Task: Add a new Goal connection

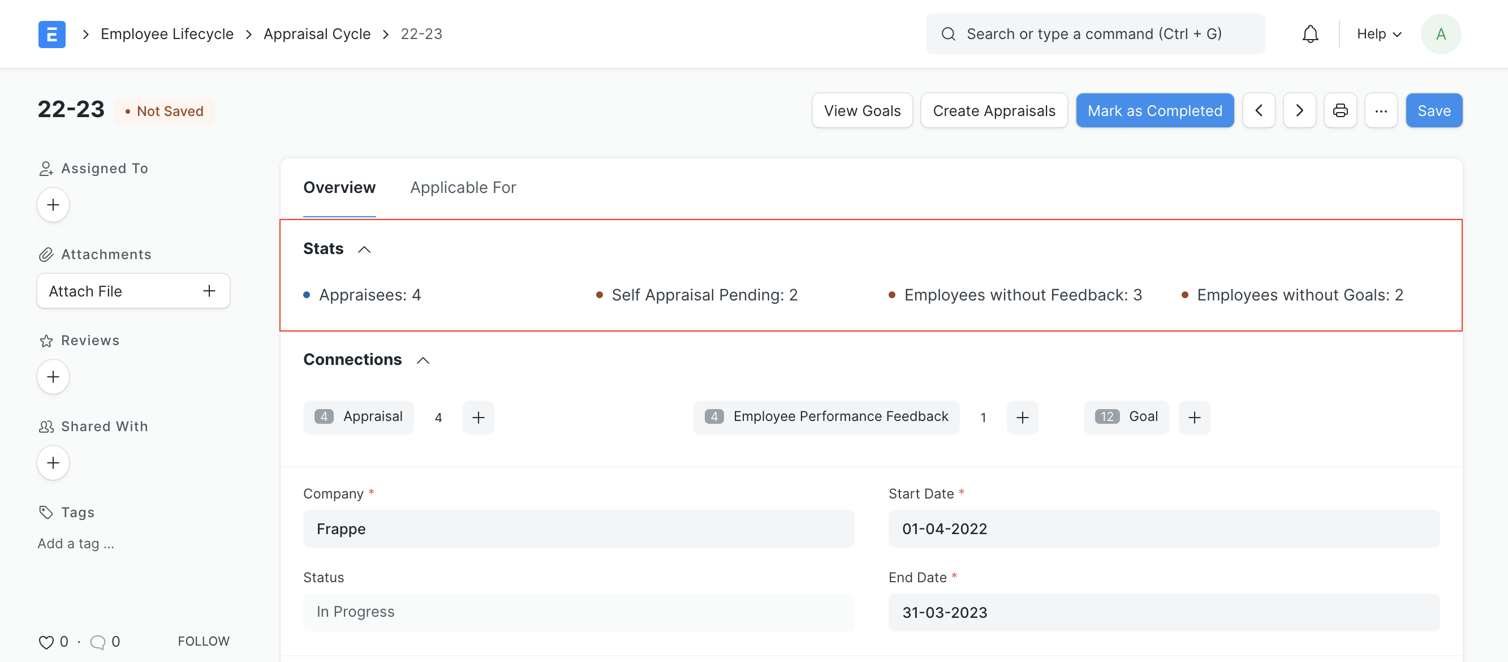Action: pyautogui.click(x=1194, y=418)
